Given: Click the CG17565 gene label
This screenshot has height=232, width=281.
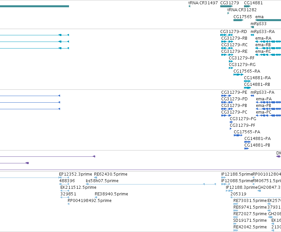Looking at the screenshot, I should pos(243,17).
